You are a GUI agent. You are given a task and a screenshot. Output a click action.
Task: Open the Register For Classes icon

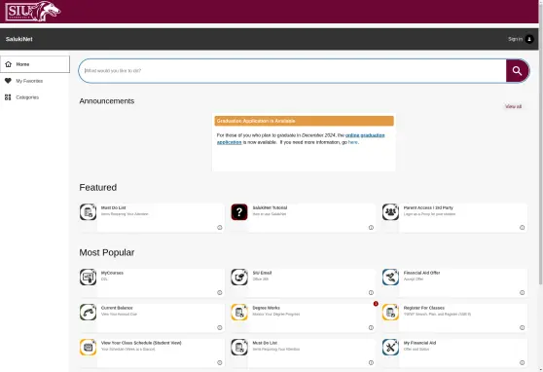coord(390,312)
